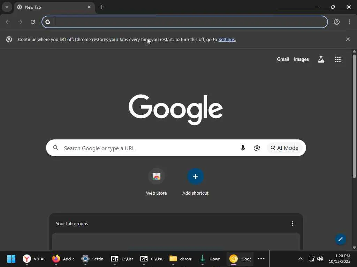Open AI Mode button
The image size is (357, 267).
click(x=284, y=148)
